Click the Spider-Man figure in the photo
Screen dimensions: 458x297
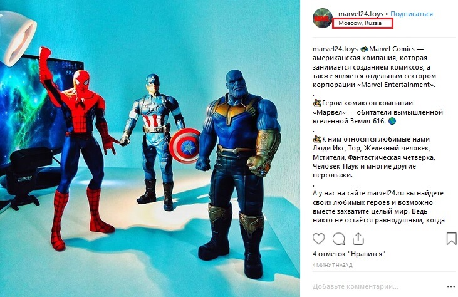[78, 146]
